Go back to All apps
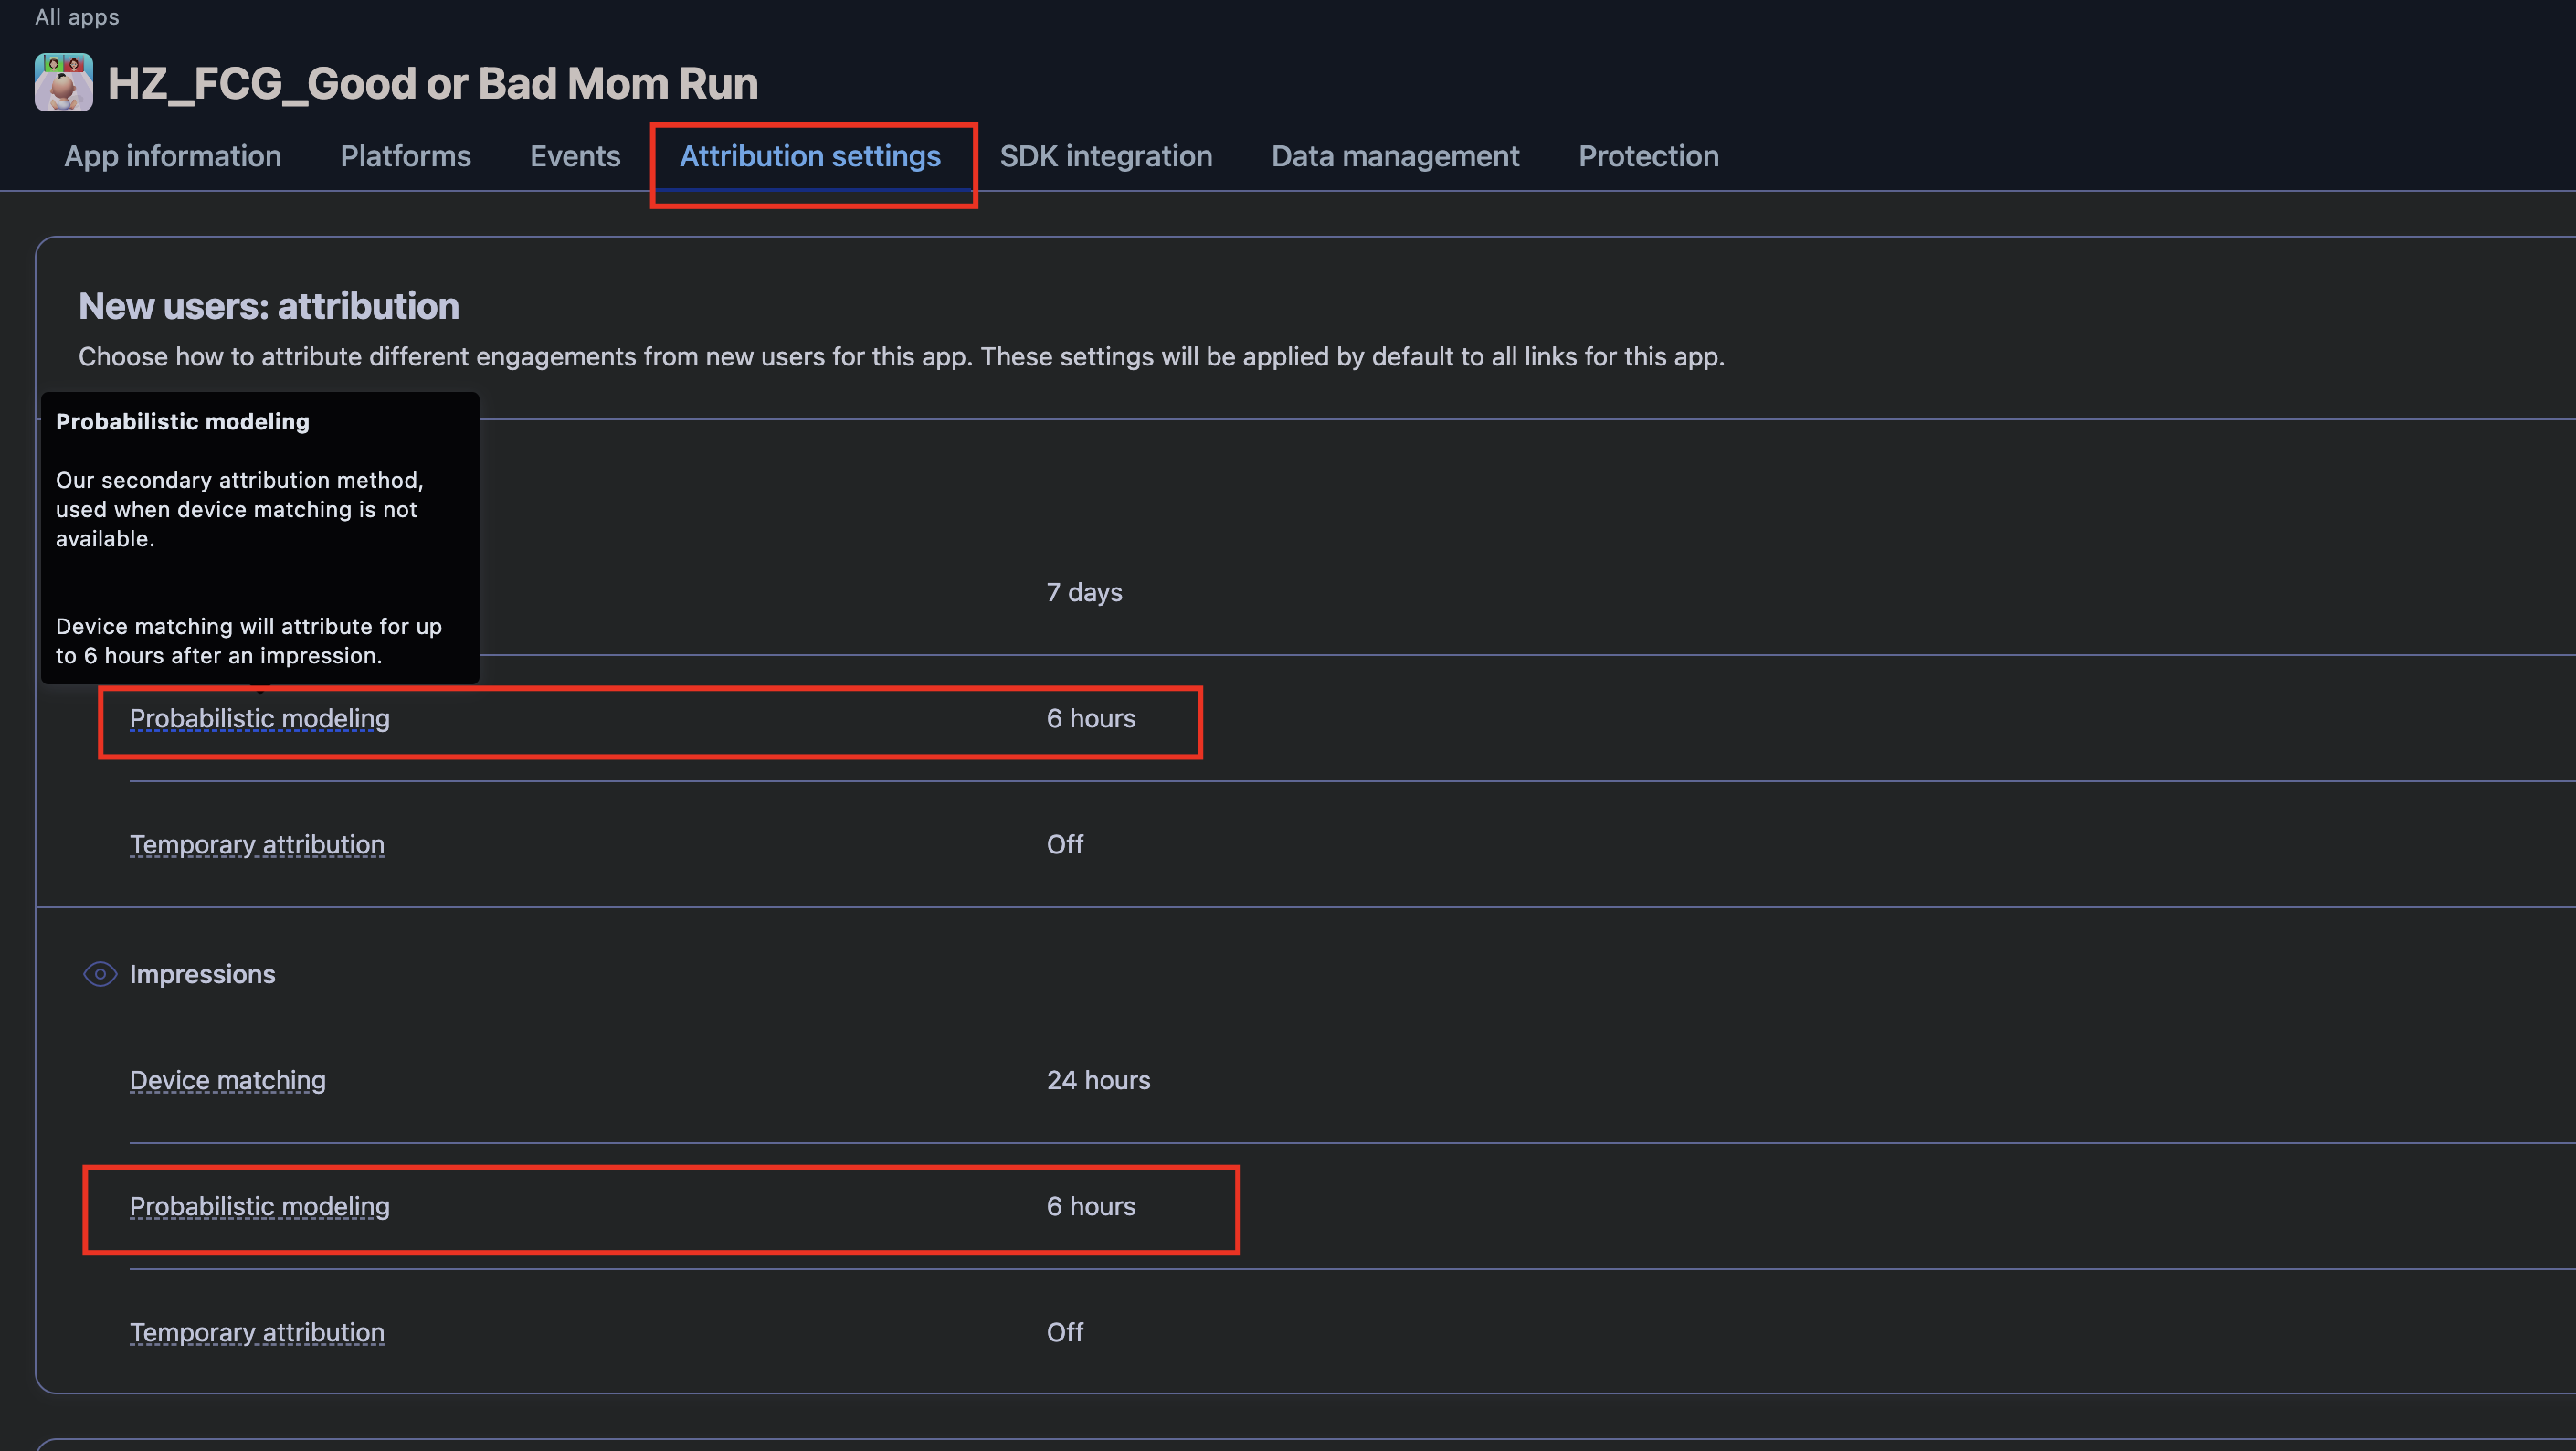This screenshot has height=1451, width=2576. coord(76,17)
